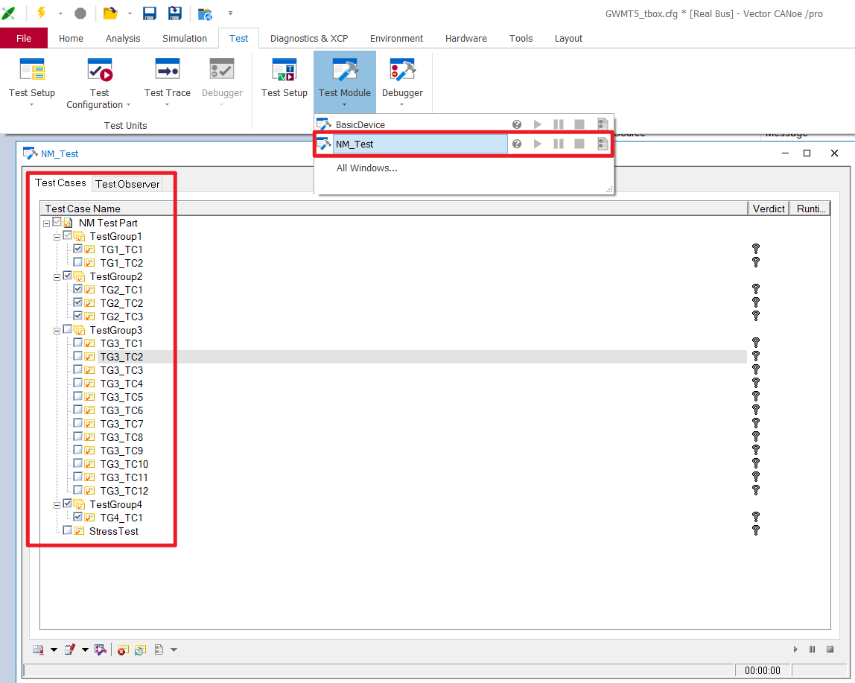Open the report icon for NM_Test
The image size is (855, 683).
pos(603,144)
